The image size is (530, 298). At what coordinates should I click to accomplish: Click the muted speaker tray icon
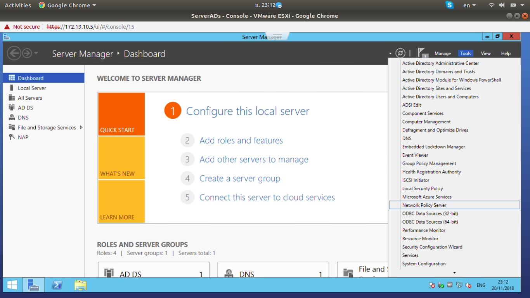pyautogui.click(x=468, y=285)
